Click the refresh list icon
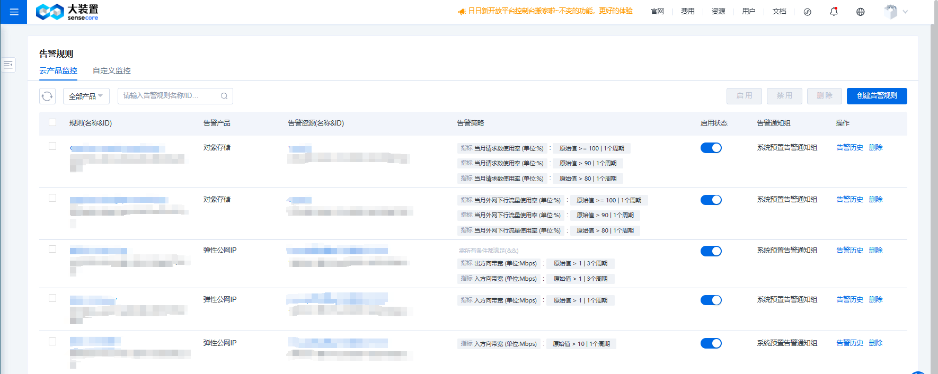 click(x=47, y=96)
